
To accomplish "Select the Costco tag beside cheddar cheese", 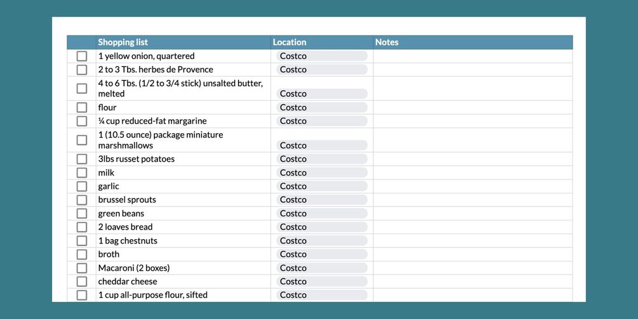I will (321, 281).
